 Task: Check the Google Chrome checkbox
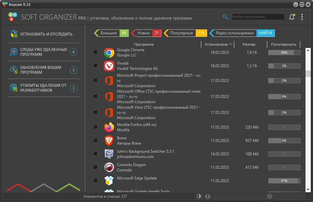click(x=95, y=52)
